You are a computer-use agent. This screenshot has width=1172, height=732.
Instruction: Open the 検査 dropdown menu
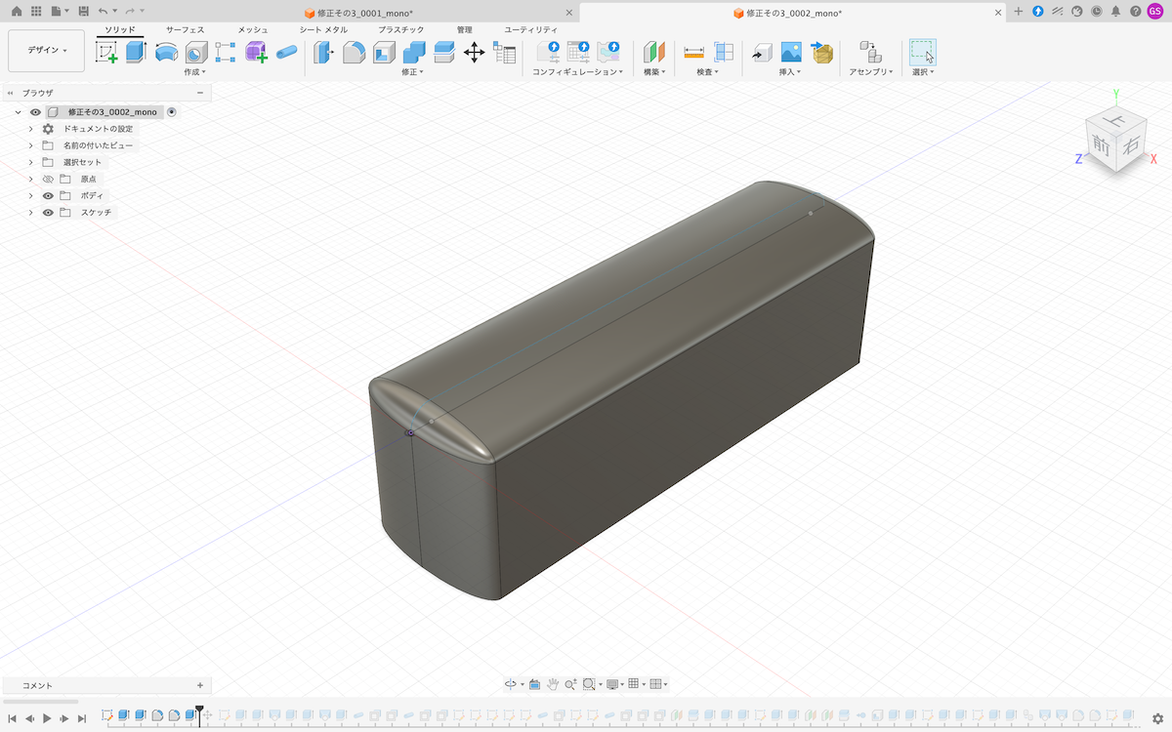pos(707,72)
